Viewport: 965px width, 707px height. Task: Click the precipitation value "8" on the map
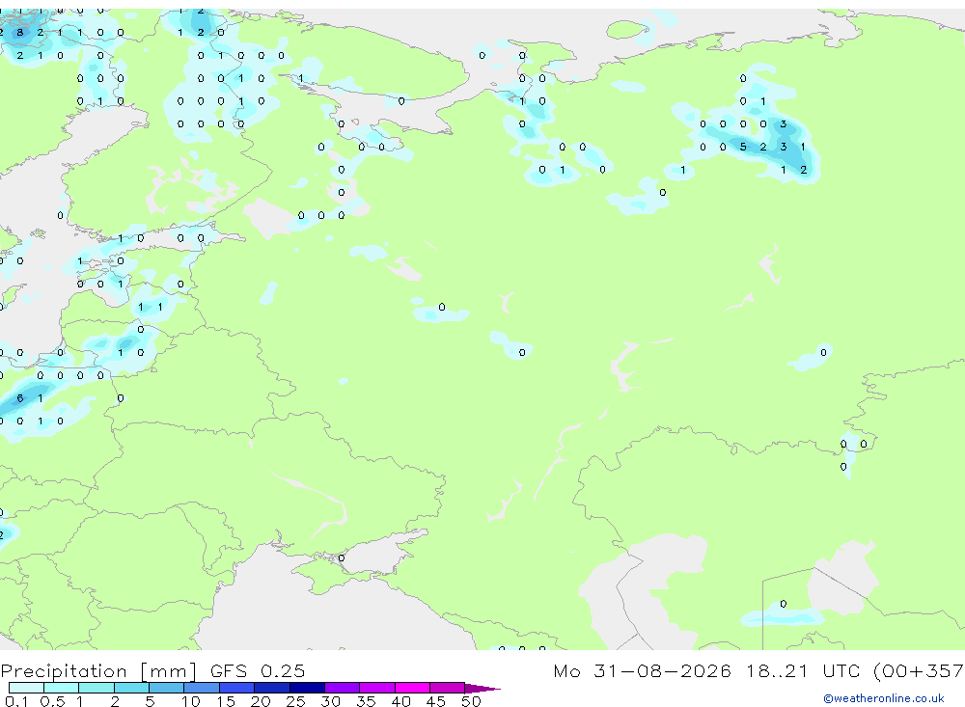coord(19,32)
